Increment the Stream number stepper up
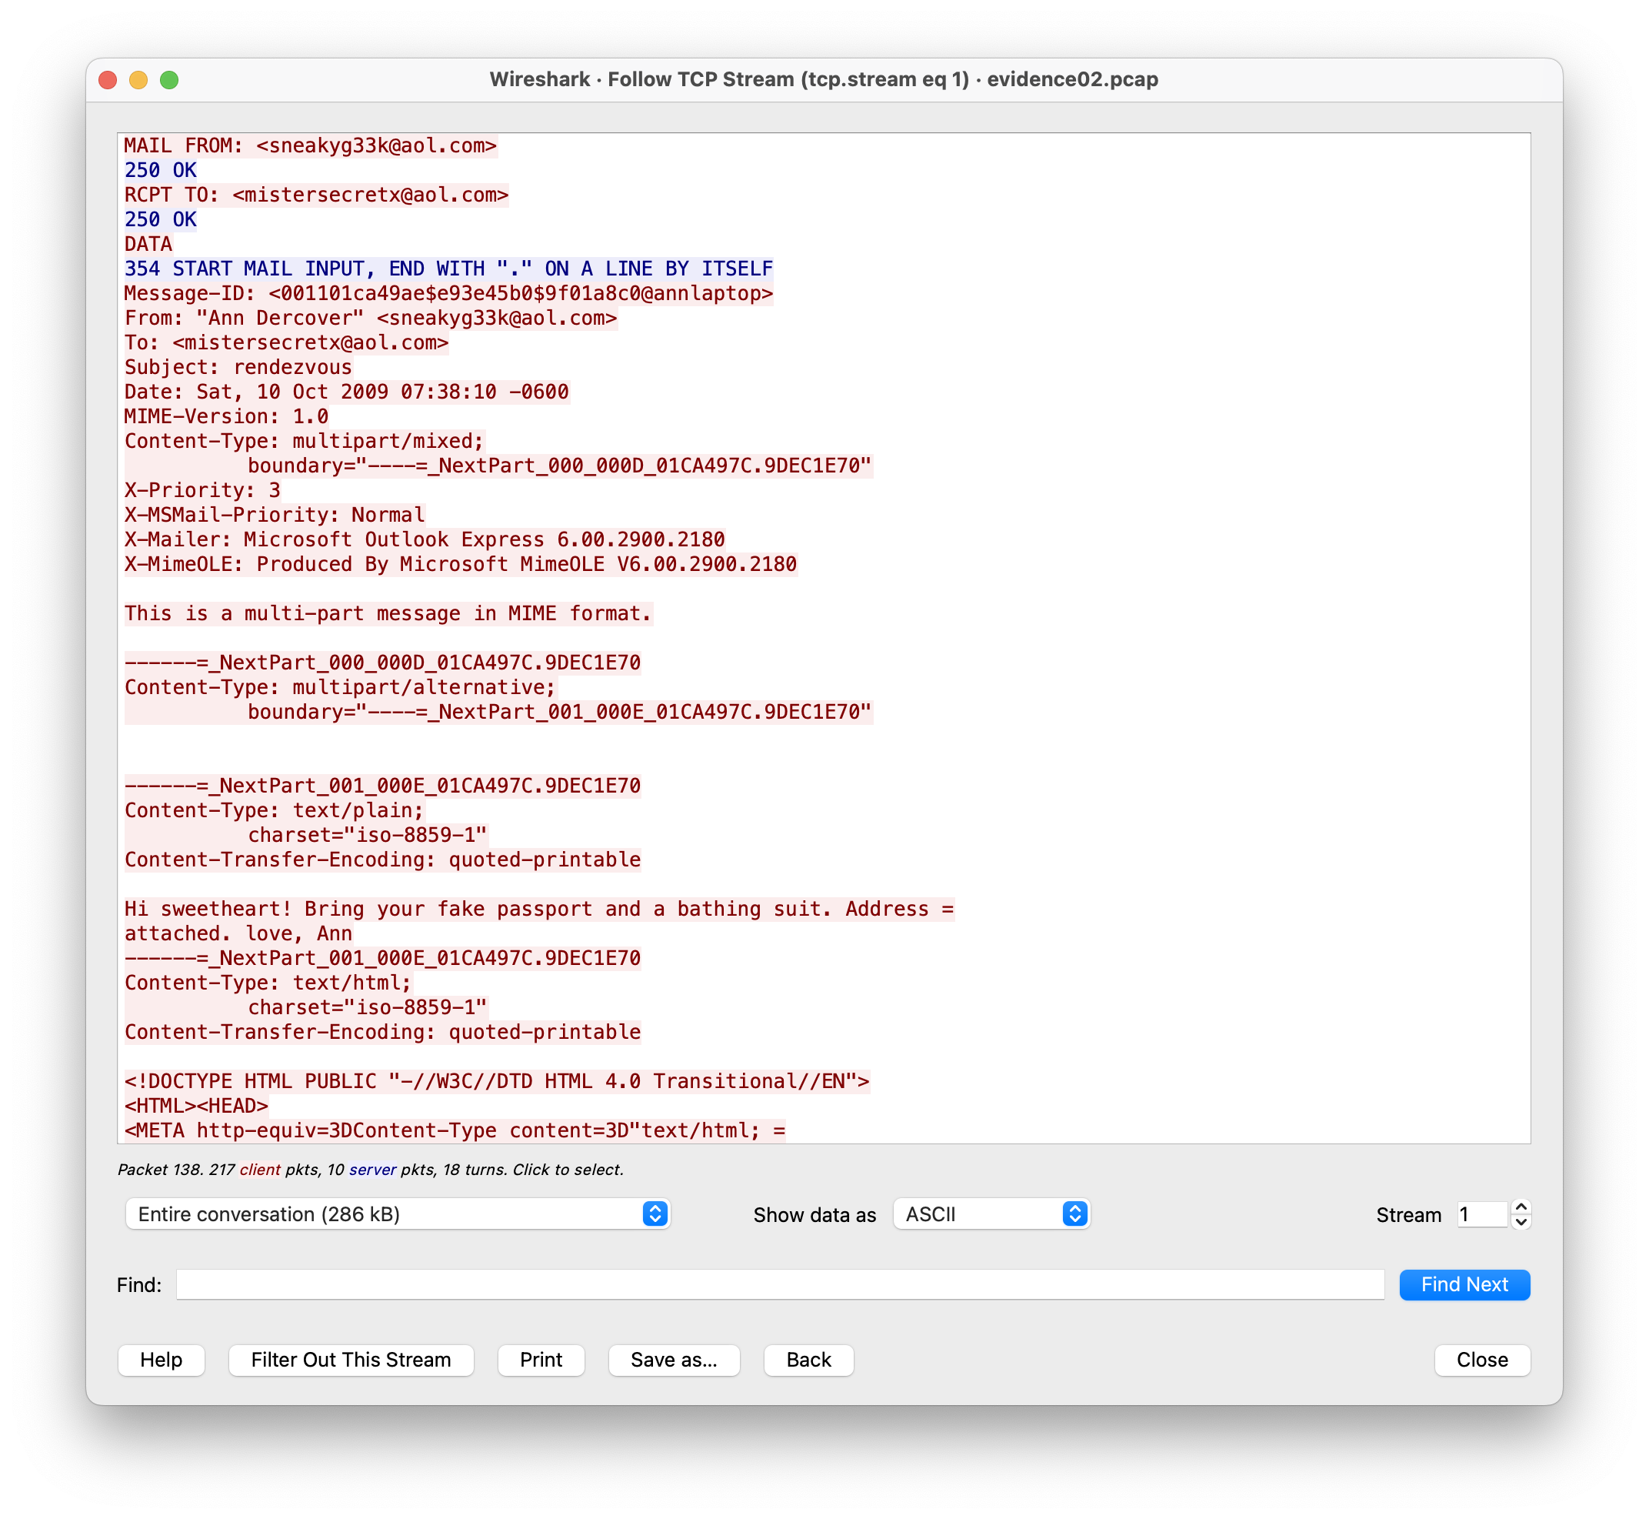Image resolution: width=1649 pixels, height=1519 pixels. [x=1521, y=1207]
